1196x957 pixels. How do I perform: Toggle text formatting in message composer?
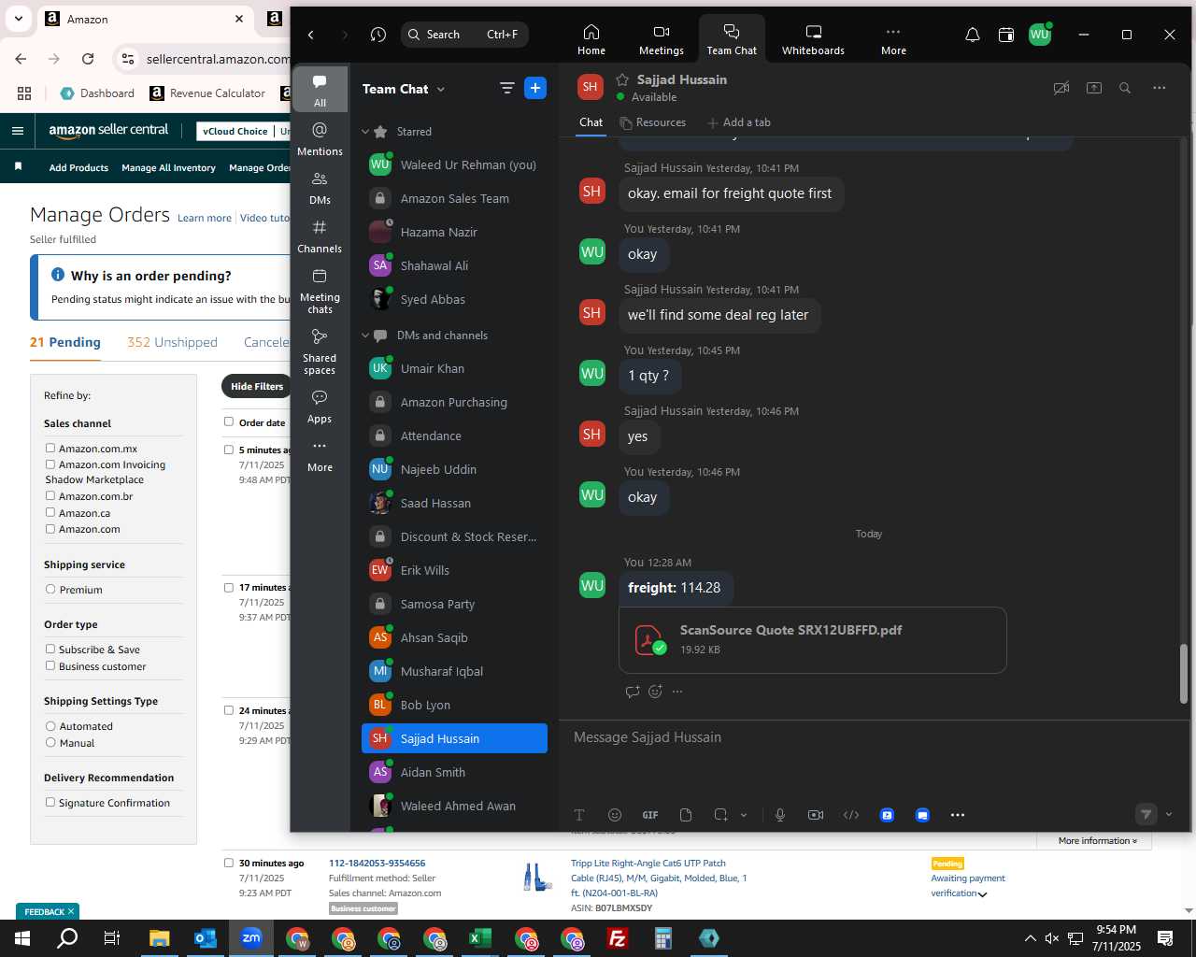point(579,815)
